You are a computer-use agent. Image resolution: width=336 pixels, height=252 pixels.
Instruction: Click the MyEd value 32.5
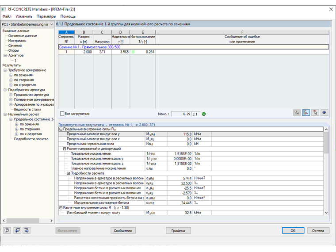point(180,213)
